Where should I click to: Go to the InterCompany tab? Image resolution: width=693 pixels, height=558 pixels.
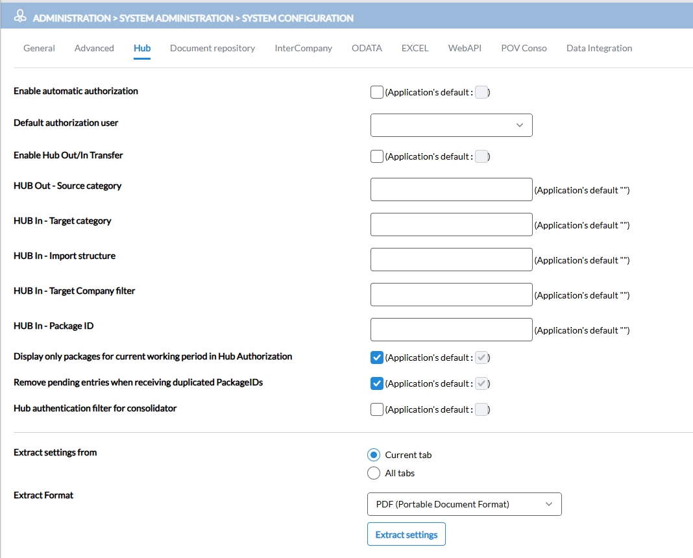[303, 48]
